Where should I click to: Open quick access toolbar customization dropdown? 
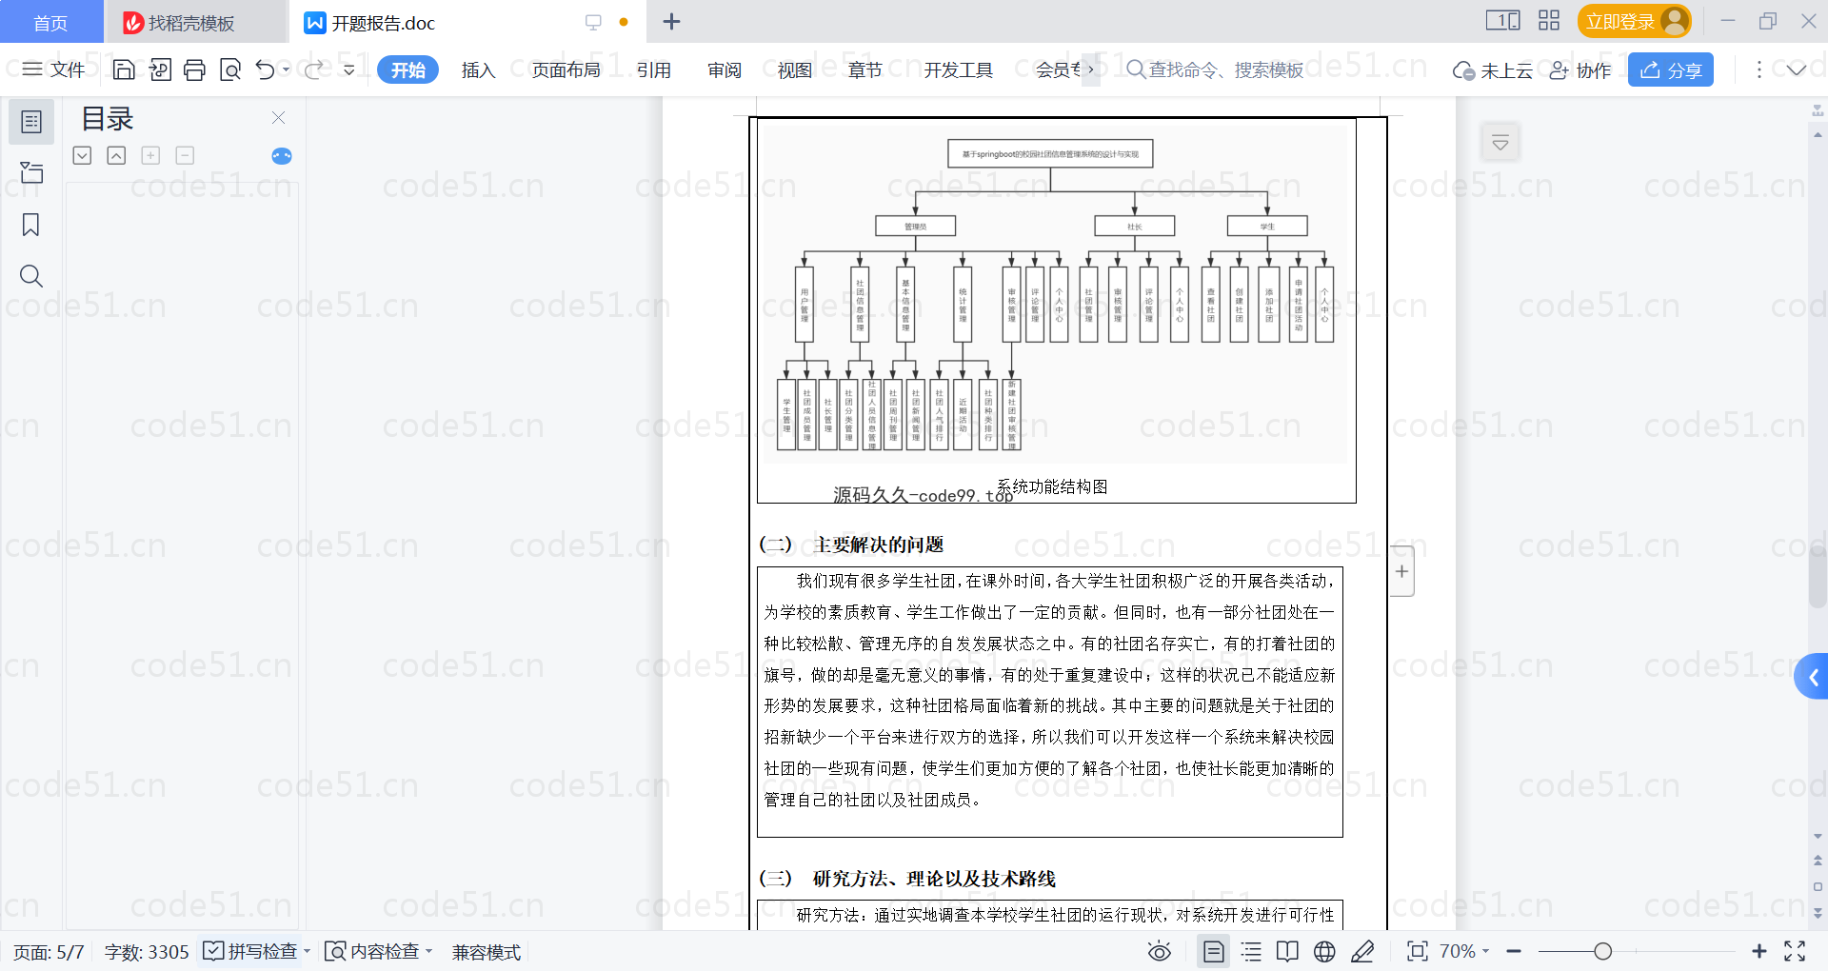click(349, 69)
